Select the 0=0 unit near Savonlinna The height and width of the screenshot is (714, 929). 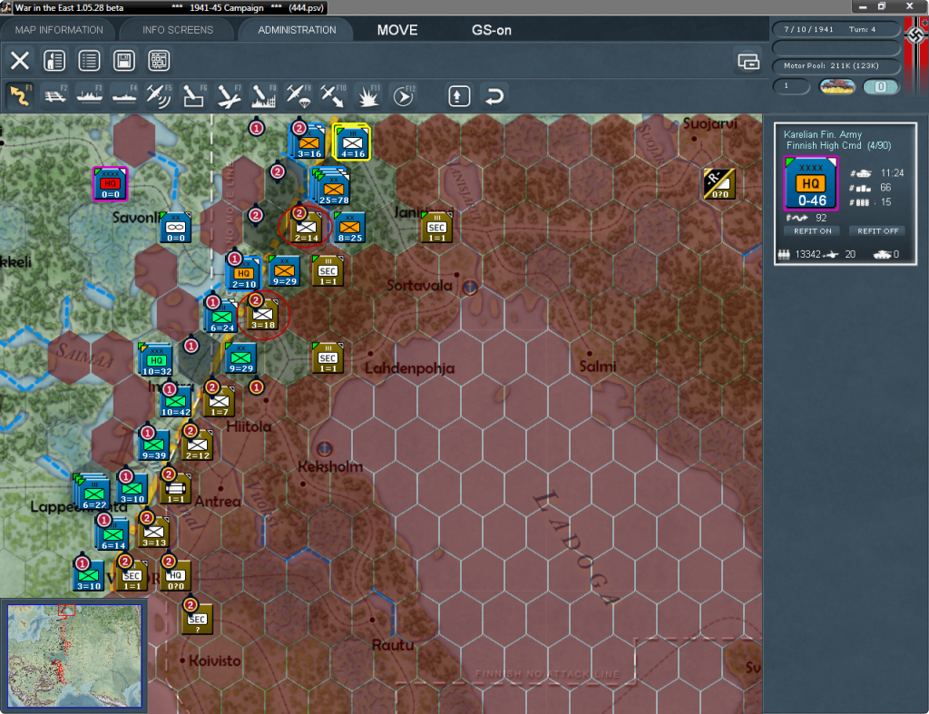(x=175, y=228)
